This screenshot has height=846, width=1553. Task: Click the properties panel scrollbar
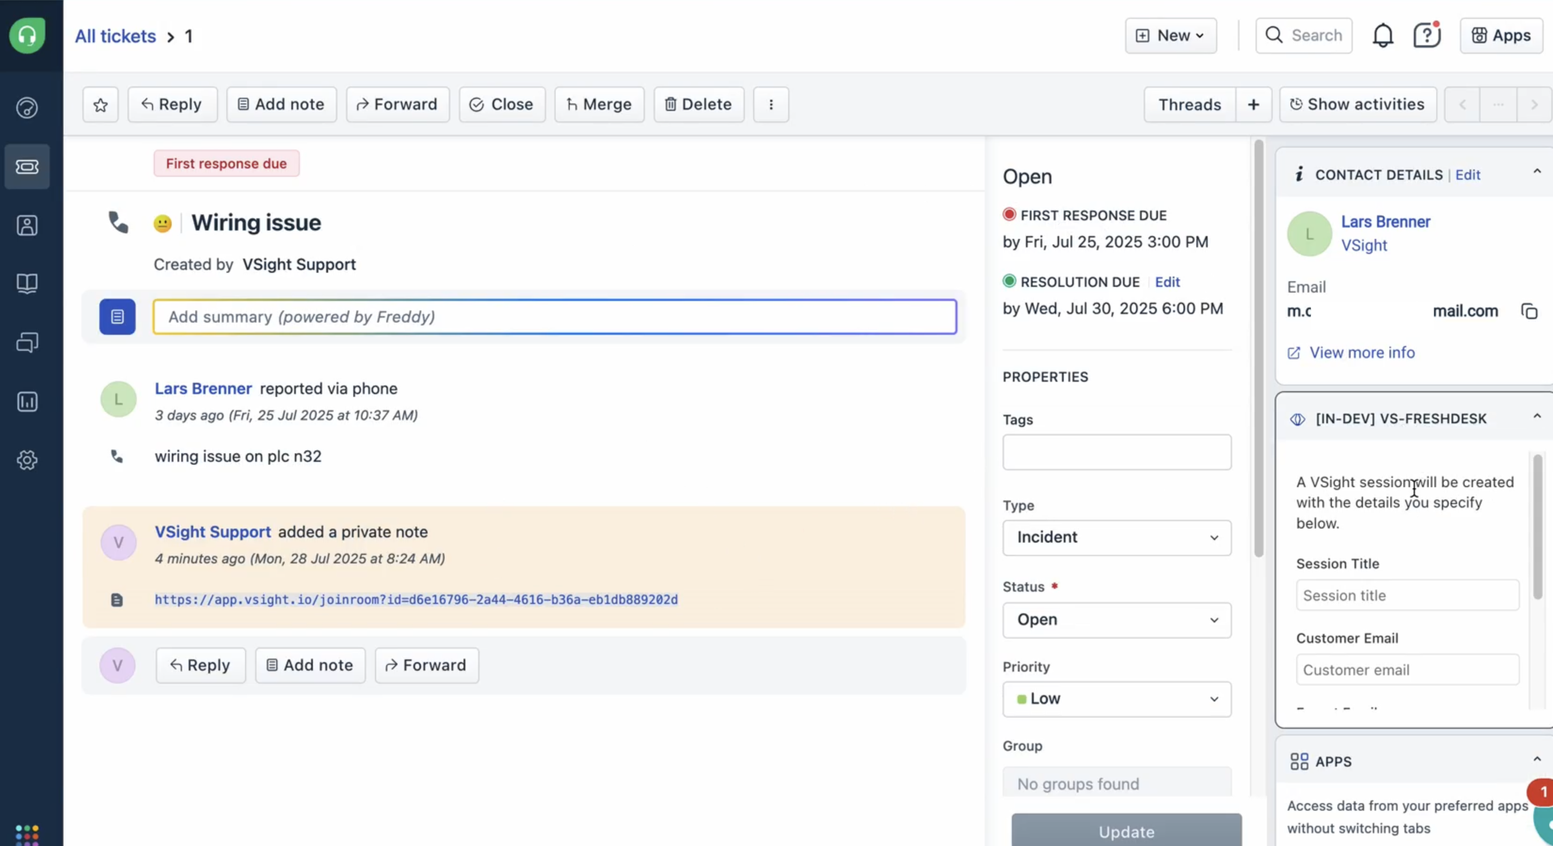[x=1258, y=348]
